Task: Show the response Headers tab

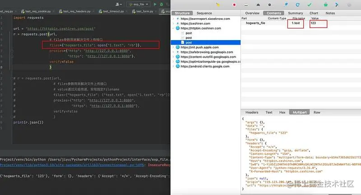Action: click(x=252, y=112)
